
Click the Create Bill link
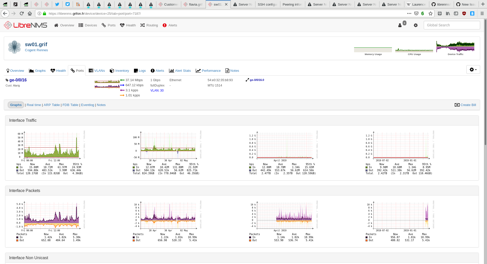468,105
